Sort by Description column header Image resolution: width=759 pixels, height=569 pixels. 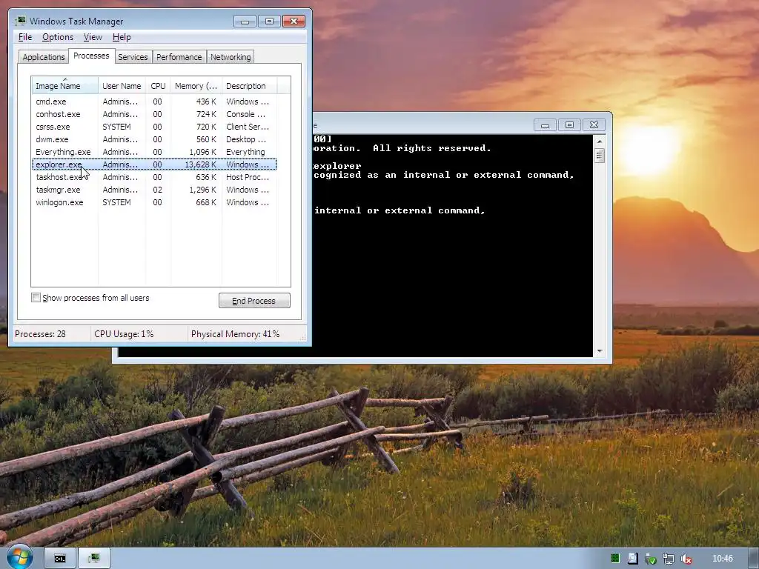pos(249,86)
